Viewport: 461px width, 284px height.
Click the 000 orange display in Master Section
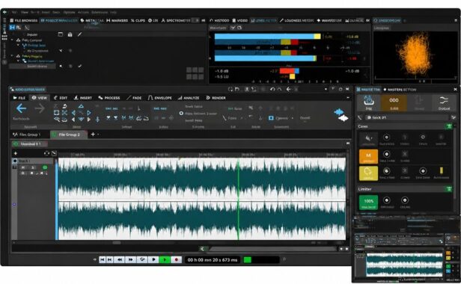[394, 103]
